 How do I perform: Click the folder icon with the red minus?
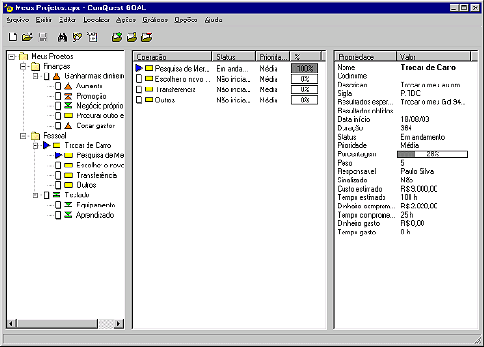click(146, 37)
